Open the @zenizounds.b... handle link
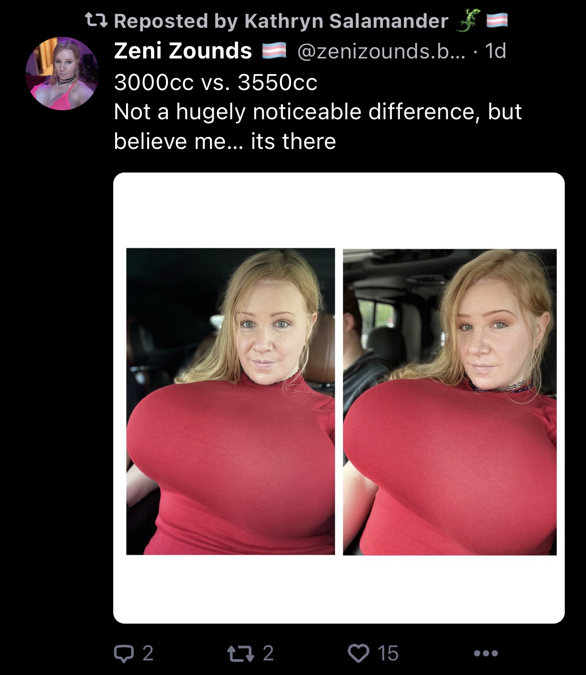Image resolution: width=586 pixels, height=675 pixels. (381, 51)
